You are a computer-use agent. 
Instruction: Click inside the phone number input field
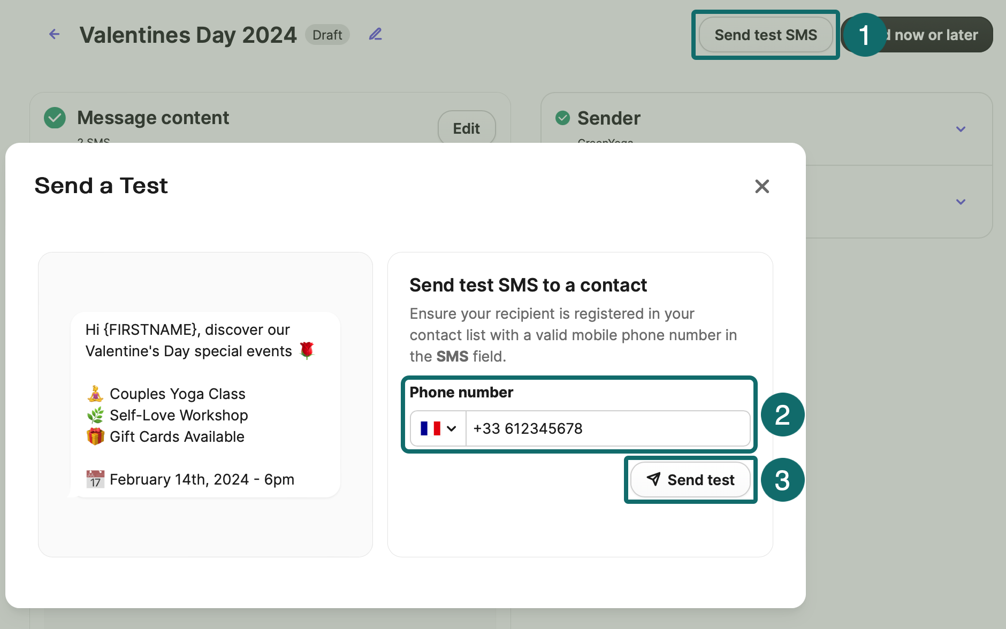pos(607,428)
